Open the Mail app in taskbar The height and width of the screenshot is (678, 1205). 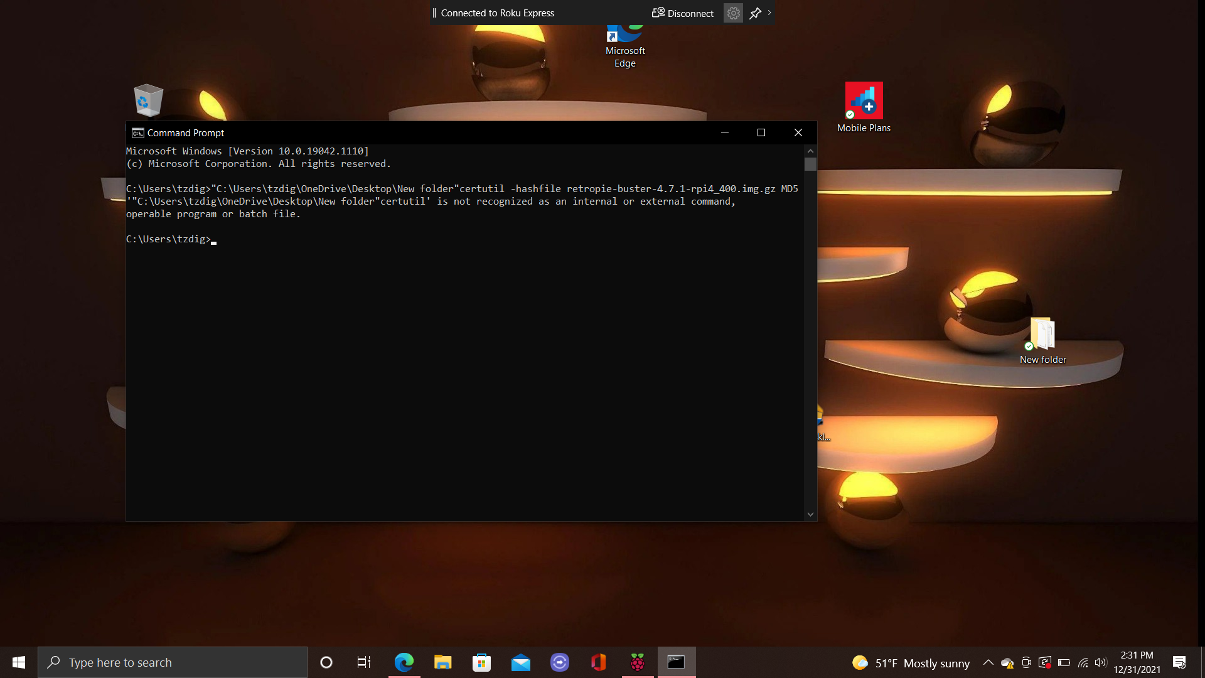tap(520, 662)
